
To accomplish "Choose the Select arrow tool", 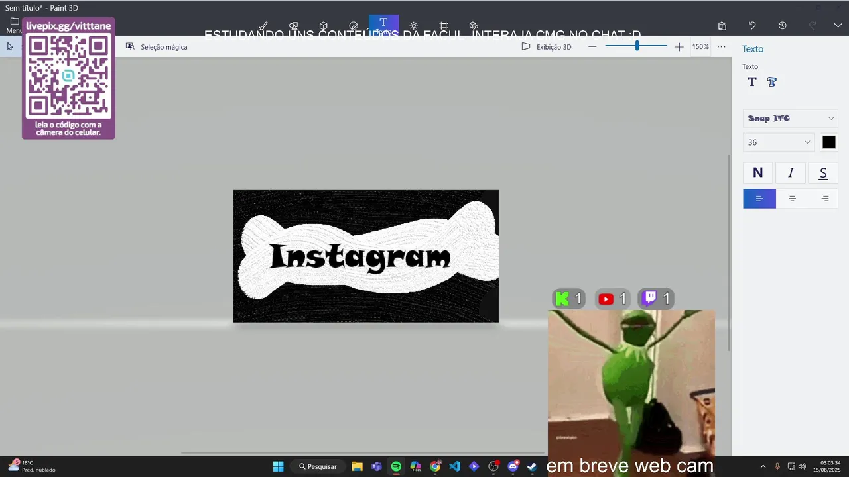I will 10,46.
